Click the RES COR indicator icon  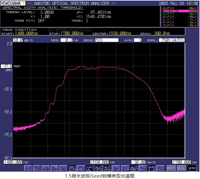pos(37,168)
